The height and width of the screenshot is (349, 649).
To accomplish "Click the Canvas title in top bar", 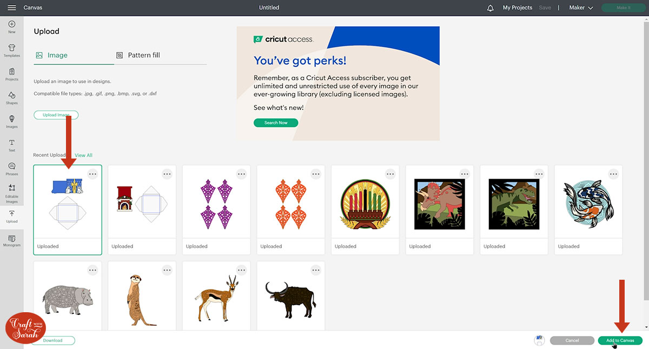I will (x=33, y=8).
